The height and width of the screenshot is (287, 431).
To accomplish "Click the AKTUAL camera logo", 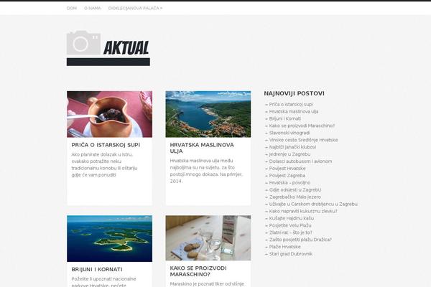I will click(108, 48).
